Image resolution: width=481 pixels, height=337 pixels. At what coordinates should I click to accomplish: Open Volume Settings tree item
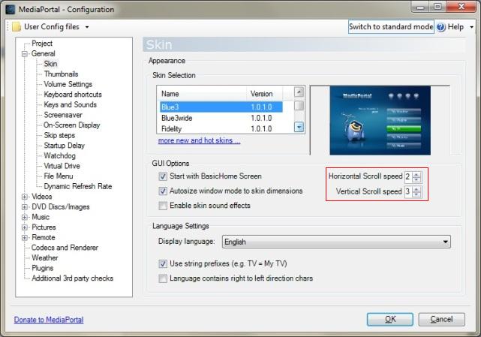tap(68, 84)
